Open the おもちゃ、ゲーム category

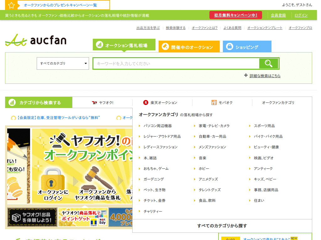point(156,168)
